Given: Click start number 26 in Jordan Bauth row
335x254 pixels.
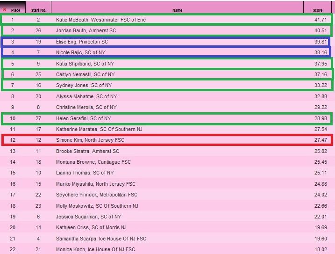Looking at the screenshot, I should [38, 30].
